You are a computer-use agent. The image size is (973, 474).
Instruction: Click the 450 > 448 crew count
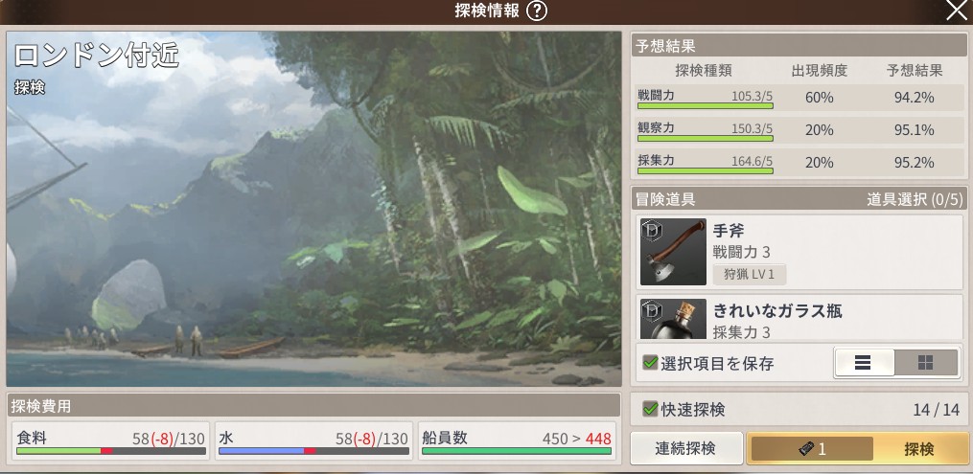pos(576,439)
